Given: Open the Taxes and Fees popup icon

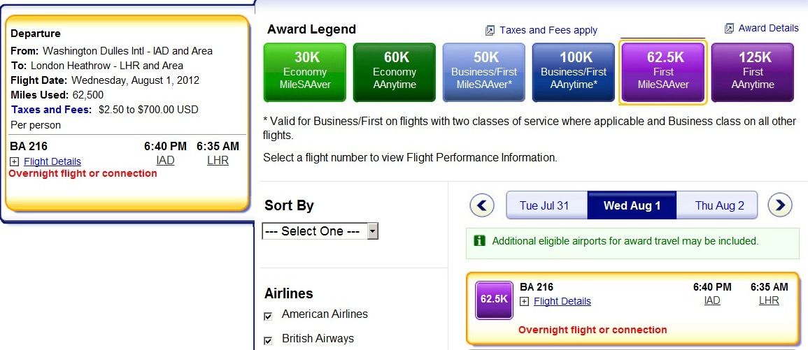Looking at the screenshot, I should [490, 31].
